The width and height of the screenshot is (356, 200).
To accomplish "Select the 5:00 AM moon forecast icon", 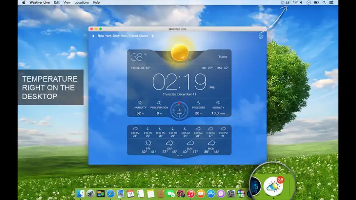I will click(x=185, y=129).
